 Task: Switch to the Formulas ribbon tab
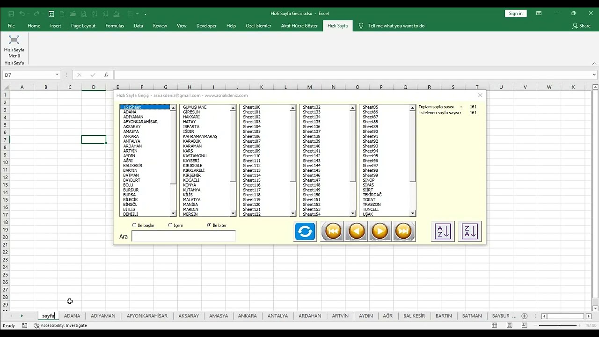(115, 26)
